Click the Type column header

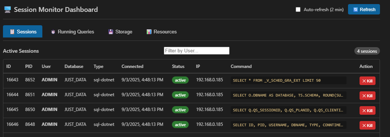(98, 66)
